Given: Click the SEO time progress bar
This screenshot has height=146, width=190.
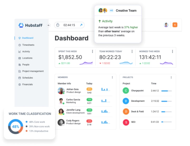Looking at the screenshot, I should [167, 122].
